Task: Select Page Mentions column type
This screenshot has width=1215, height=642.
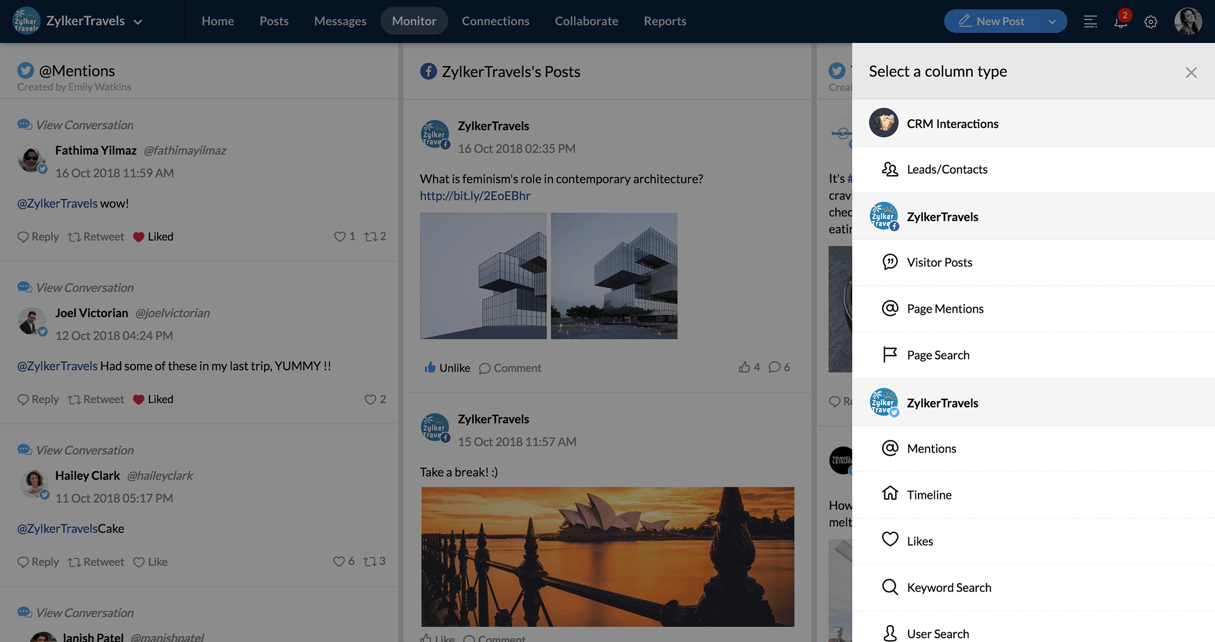Action: (1033, 309)
